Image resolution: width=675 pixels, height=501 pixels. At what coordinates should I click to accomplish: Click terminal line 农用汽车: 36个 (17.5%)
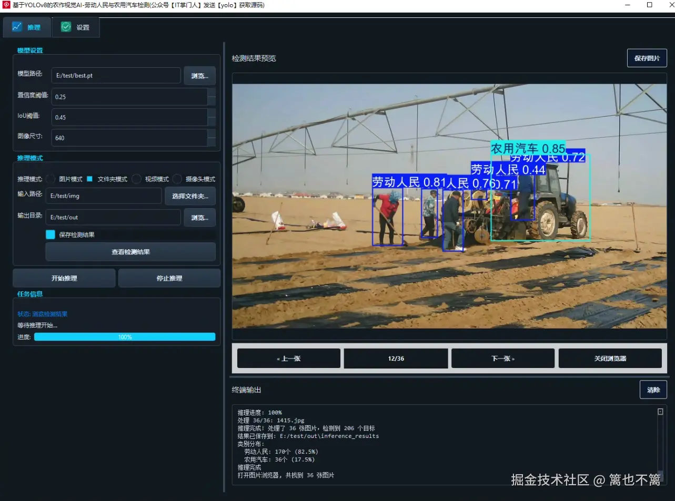279,459
